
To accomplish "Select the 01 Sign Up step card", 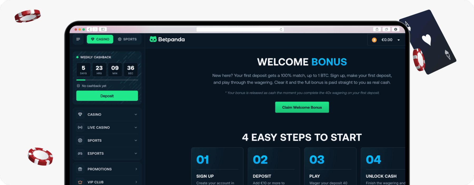I will pos(217,166).
